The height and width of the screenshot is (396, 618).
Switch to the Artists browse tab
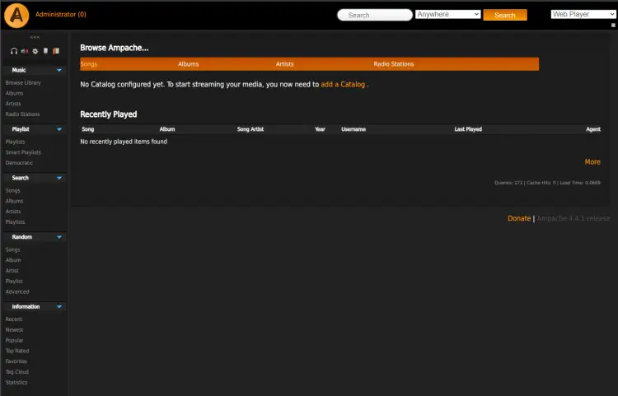tap(284, 64)
